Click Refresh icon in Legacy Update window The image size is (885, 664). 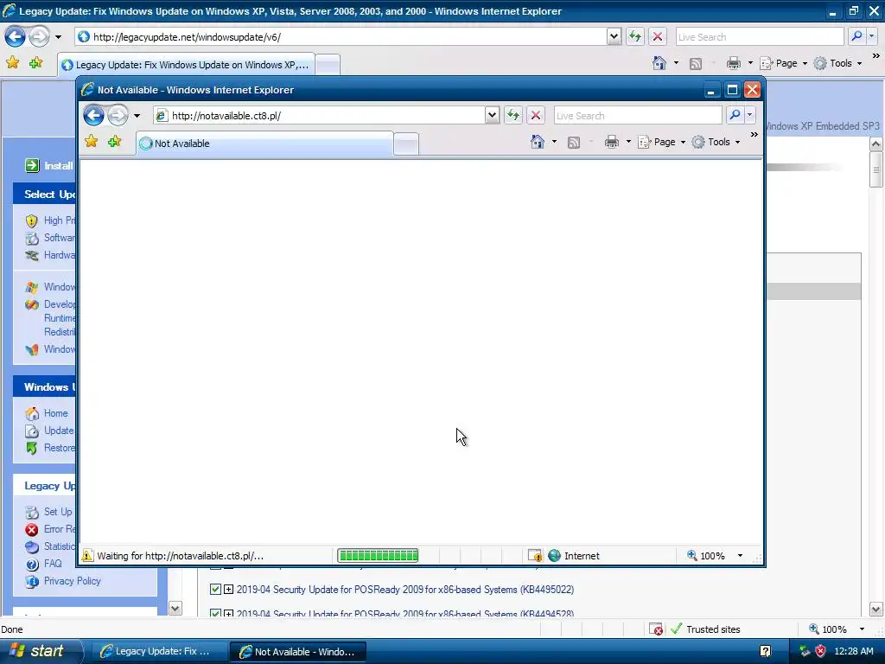(x=635, y=37)
